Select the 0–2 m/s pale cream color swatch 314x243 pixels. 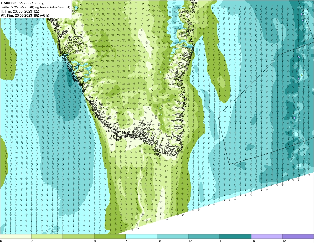pos(16,236)
